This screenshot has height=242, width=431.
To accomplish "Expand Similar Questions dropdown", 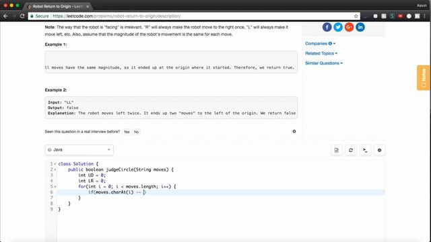I will (x=324, y=63).
